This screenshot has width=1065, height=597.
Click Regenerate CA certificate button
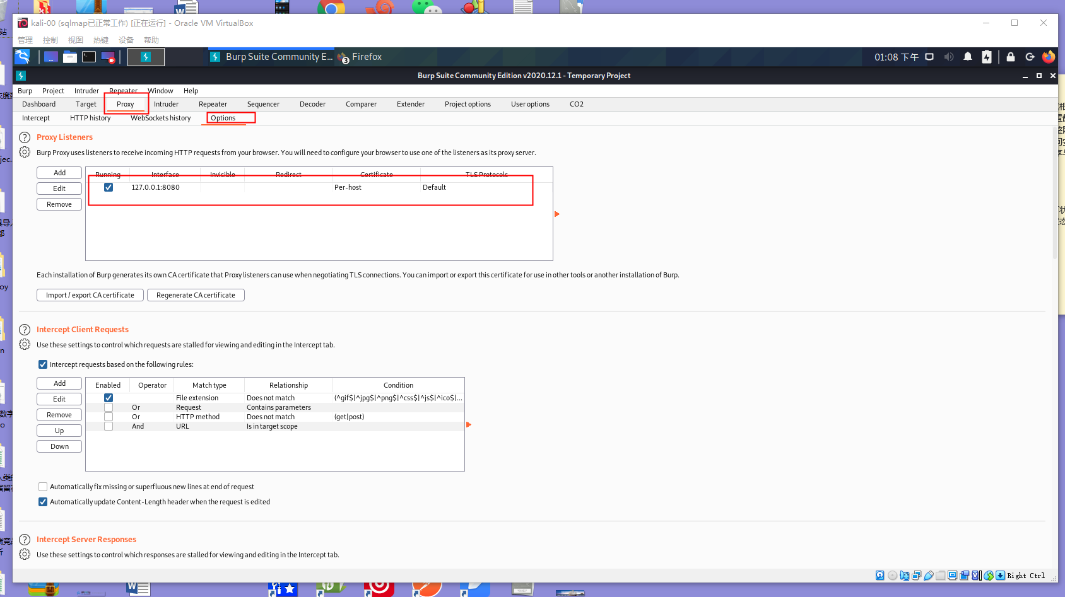point(196,295)
